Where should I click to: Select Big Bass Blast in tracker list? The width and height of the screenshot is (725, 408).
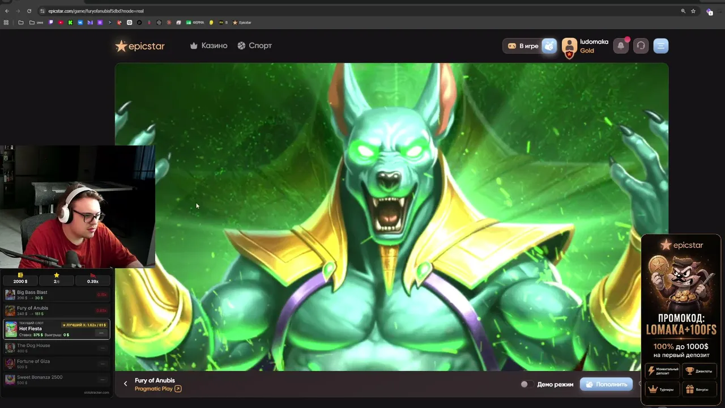click(x=57, y=295)
